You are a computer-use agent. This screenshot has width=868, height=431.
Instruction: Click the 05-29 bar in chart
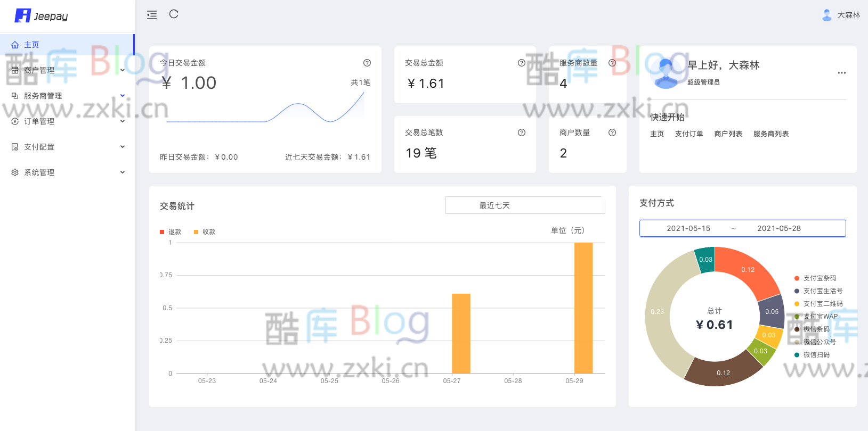click(x=583, y=308)
